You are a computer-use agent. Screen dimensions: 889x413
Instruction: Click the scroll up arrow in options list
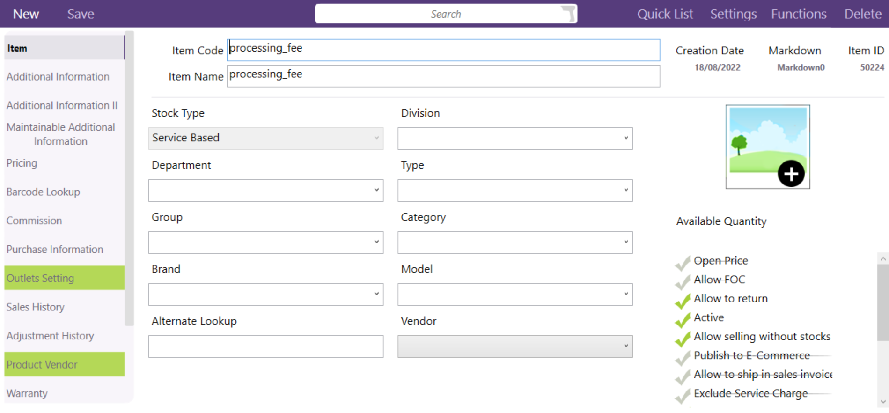(882, 258)
